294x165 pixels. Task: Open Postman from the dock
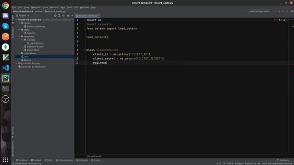pos(6,37)
